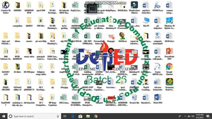Open the volume control in the tray
Viewport: 212px width, 119px height.
tap(193, 116)
